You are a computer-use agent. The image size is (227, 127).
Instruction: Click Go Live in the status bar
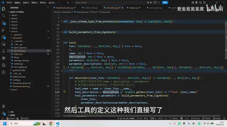point(195,119)
